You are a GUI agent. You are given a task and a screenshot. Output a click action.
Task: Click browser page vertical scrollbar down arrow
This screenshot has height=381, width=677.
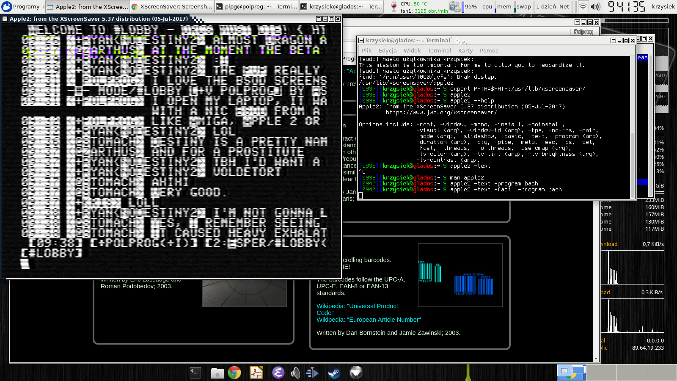tap(596, 359)
